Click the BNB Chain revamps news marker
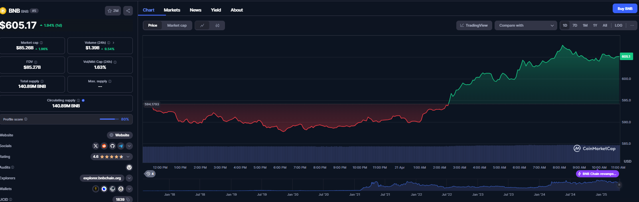 coord(597,174)
